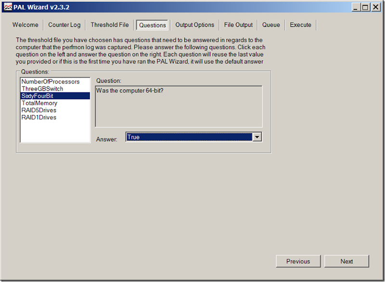Viewport: 385px width, 282px height.
Task: Open the Output Options tab
Action: click(195, 25)
